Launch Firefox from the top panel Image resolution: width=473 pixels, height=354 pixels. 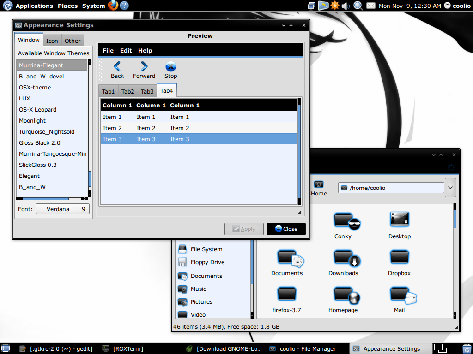point(113,6)
